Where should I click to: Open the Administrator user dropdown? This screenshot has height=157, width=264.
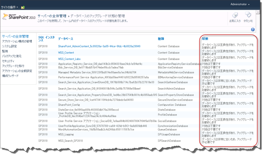pos(240,4)
